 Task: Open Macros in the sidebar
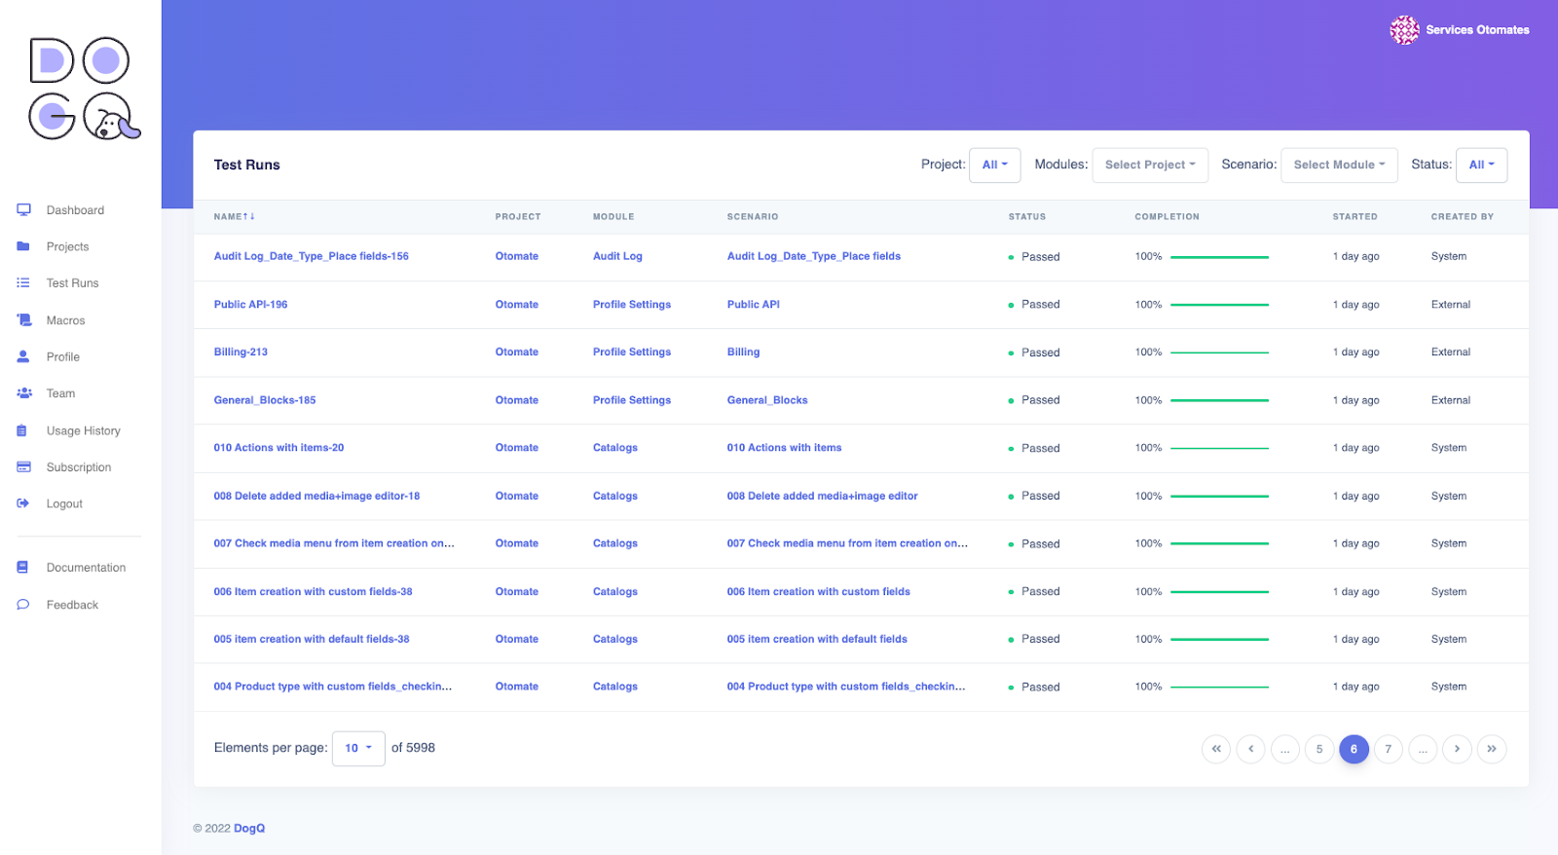[65, 320]
